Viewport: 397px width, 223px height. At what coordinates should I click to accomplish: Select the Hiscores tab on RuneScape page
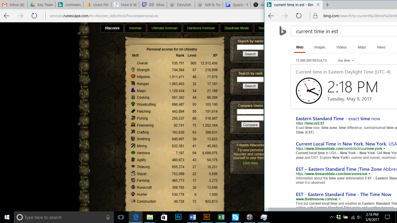[112, 28]
